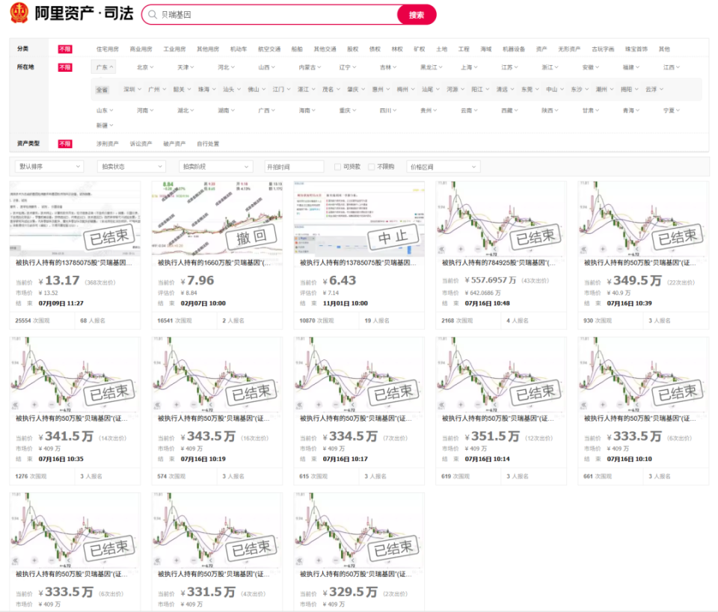The width and height of the screenshot is (718, 612).
Task: Click the magnifier icon in search box
Action: (153, 15)
